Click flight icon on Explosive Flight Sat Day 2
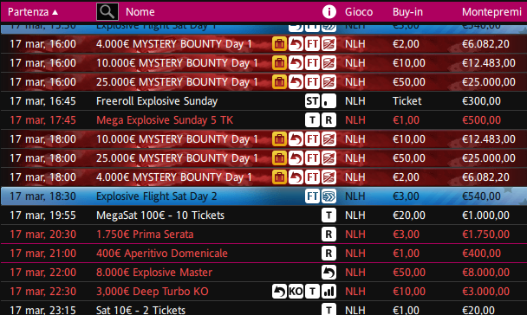 click(329, 196)
